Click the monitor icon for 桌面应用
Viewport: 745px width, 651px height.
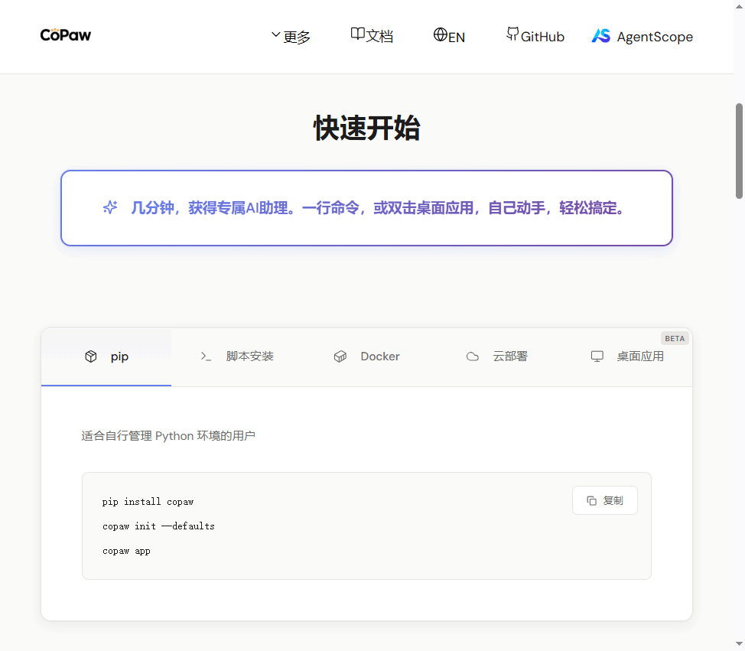597,356
